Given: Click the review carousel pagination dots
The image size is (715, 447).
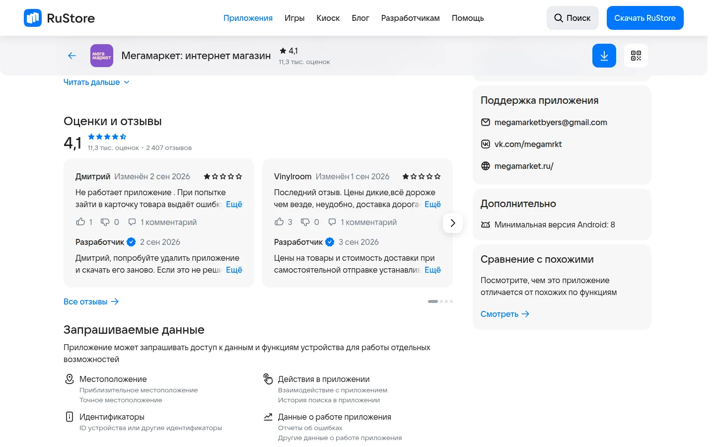Looking at the screenshot, I should pyautogui.click(x=440, y=301).
